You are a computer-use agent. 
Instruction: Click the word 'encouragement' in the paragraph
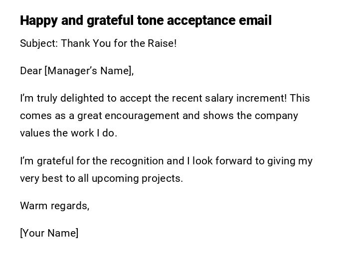135,116
